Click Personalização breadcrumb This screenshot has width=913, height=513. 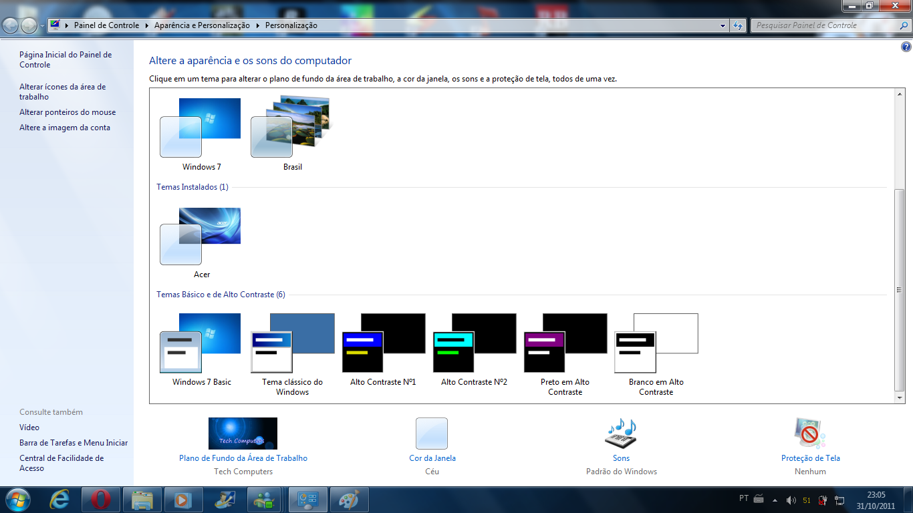291,25
